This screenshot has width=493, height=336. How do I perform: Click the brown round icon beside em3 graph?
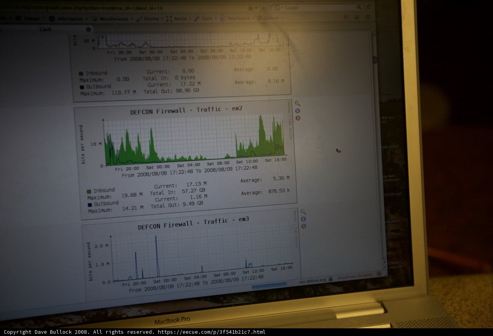(304, 226)
